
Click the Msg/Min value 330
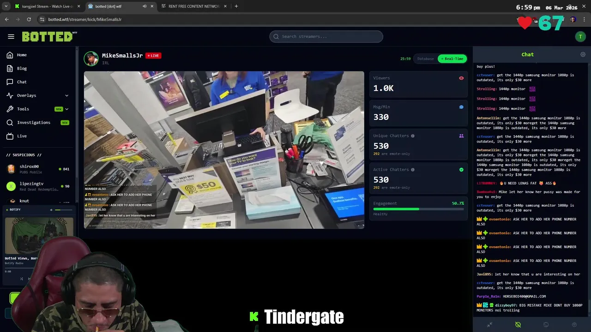[381, 117]
